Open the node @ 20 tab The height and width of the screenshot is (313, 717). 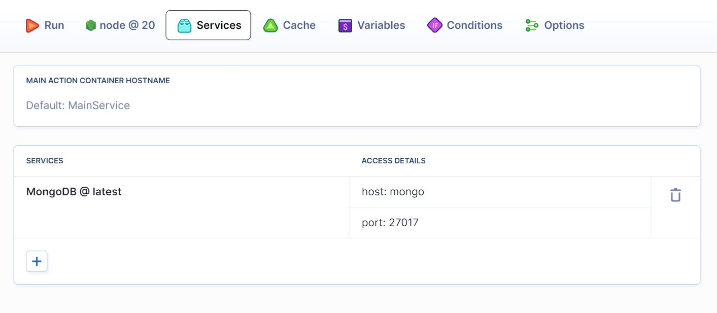point(120,25)
